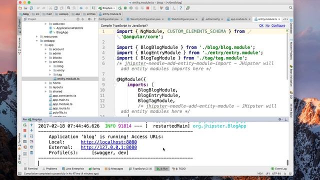
Task: Select app.module.ts in the project tree
Action: pos(62,104)
